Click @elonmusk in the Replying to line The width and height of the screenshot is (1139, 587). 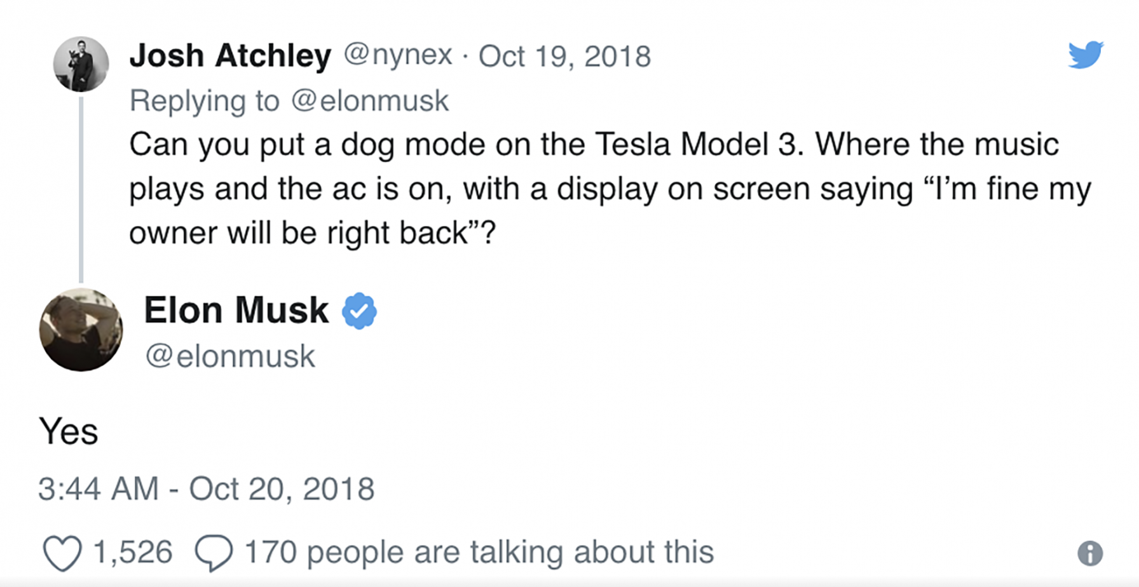point(370,101)
